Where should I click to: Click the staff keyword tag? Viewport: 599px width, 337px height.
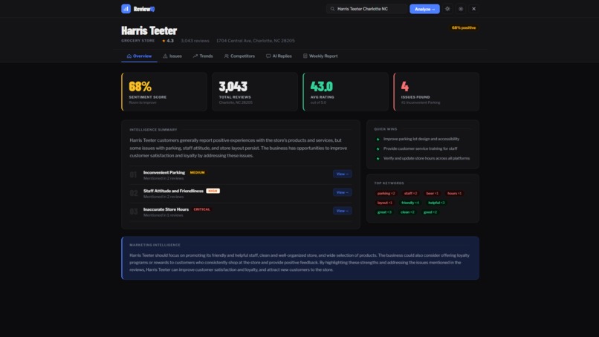coord(411,194)
